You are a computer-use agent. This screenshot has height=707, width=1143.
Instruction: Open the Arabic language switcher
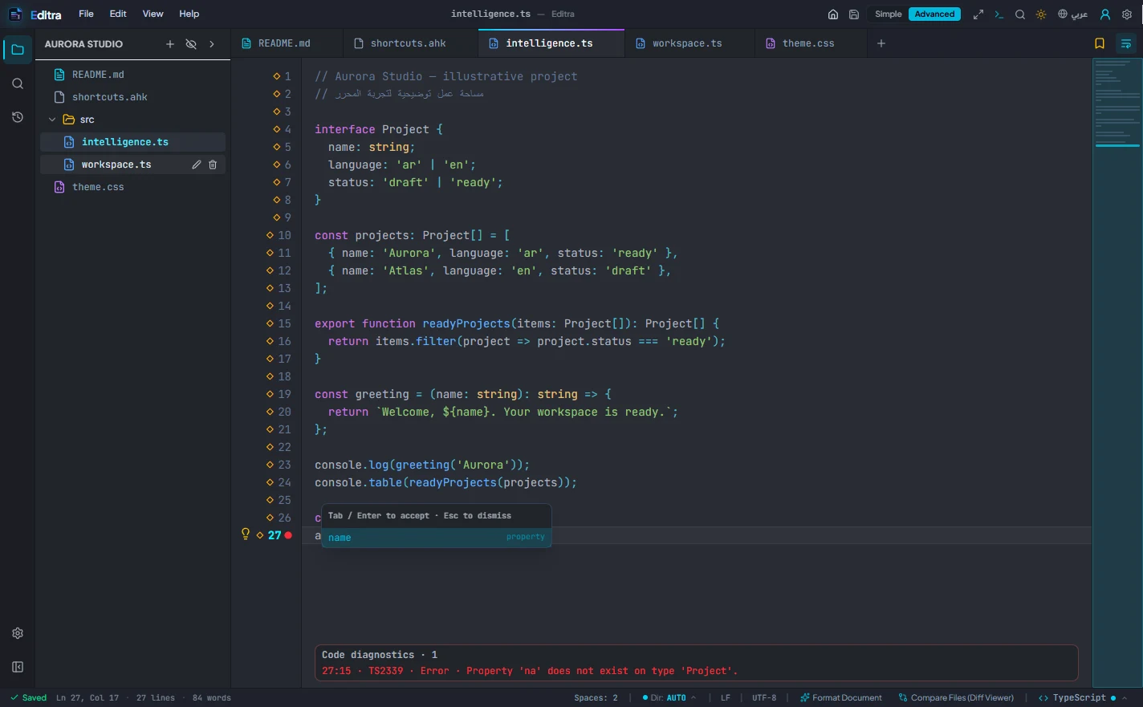1072,14
